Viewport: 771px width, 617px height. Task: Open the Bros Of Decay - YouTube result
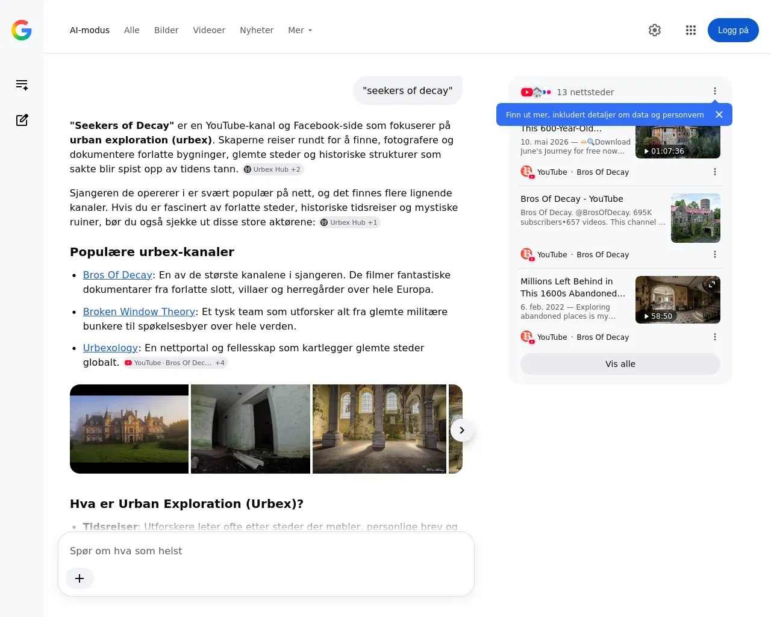tap(572, 199)
